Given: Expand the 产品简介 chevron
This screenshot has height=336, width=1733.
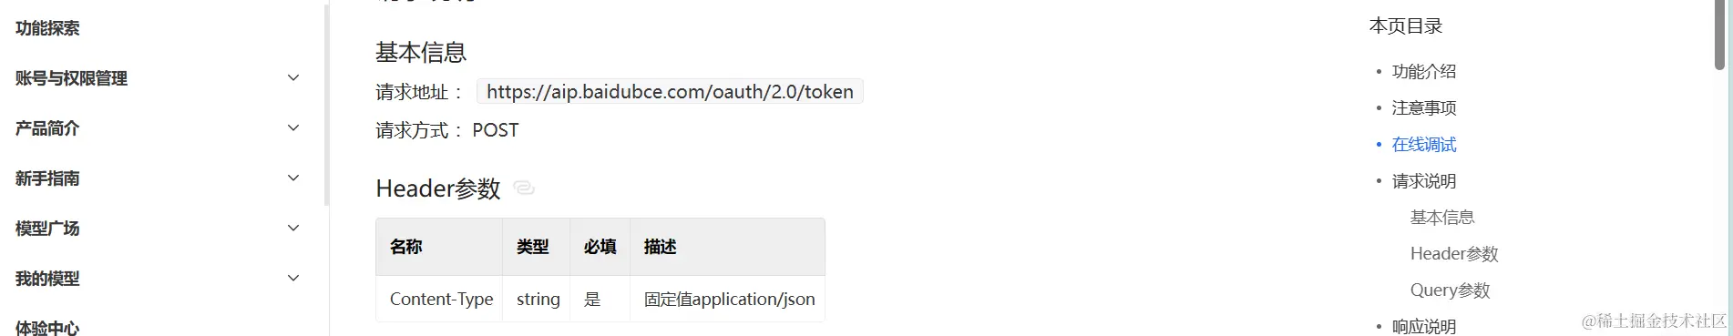Looking at the screenshot, I should pyautogui.click(x=293, y=128).
